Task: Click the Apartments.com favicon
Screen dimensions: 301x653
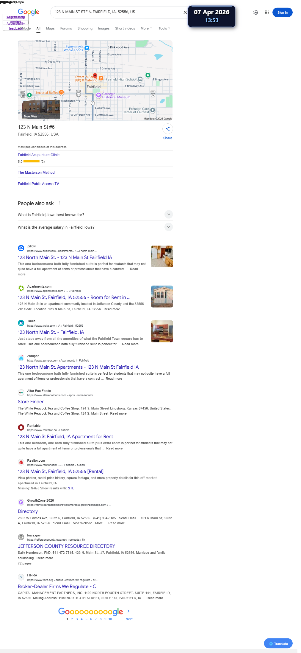Action: point(21,288)
